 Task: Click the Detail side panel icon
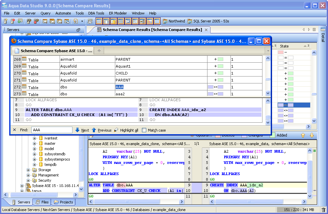point(323,30)
